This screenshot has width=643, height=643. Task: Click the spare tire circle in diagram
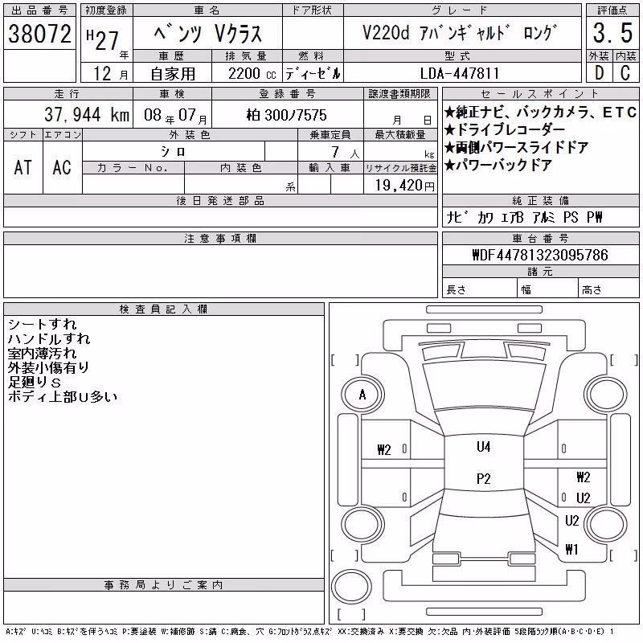coord(351,587)
